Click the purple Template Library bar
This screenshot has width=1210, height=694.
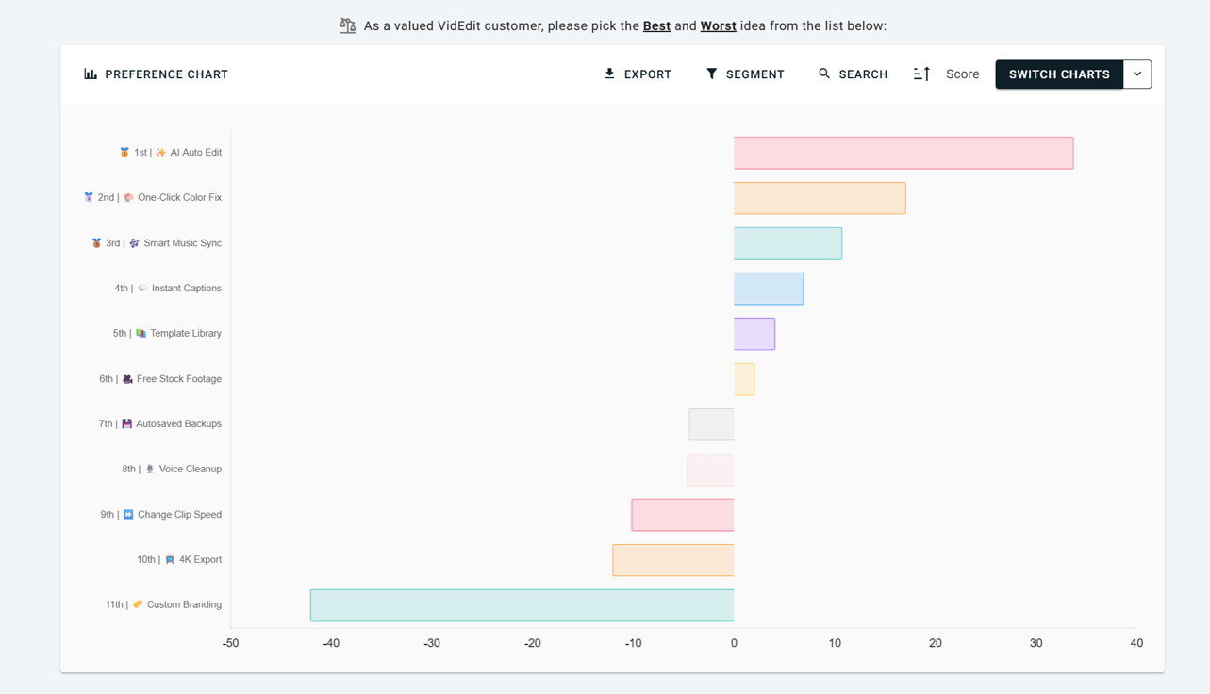[x=754, y=334]
